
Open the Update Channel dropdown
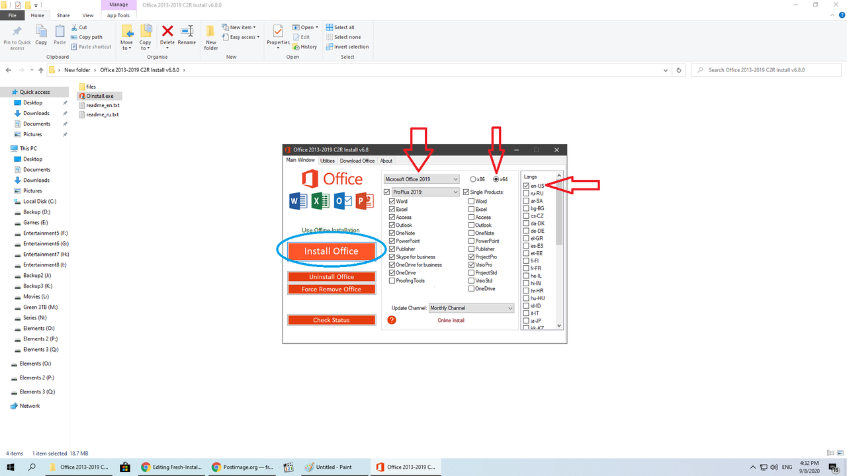pyautogui.click(x=471, y=308)
